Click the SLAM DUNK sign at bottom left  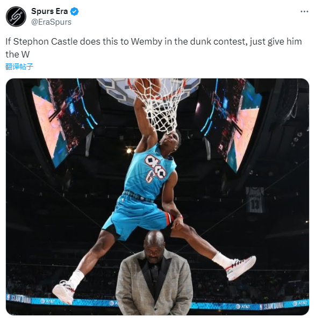[20, 299]
